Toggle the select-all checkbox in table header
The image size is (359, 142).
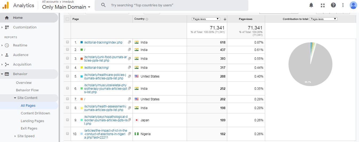click(67, 19)
